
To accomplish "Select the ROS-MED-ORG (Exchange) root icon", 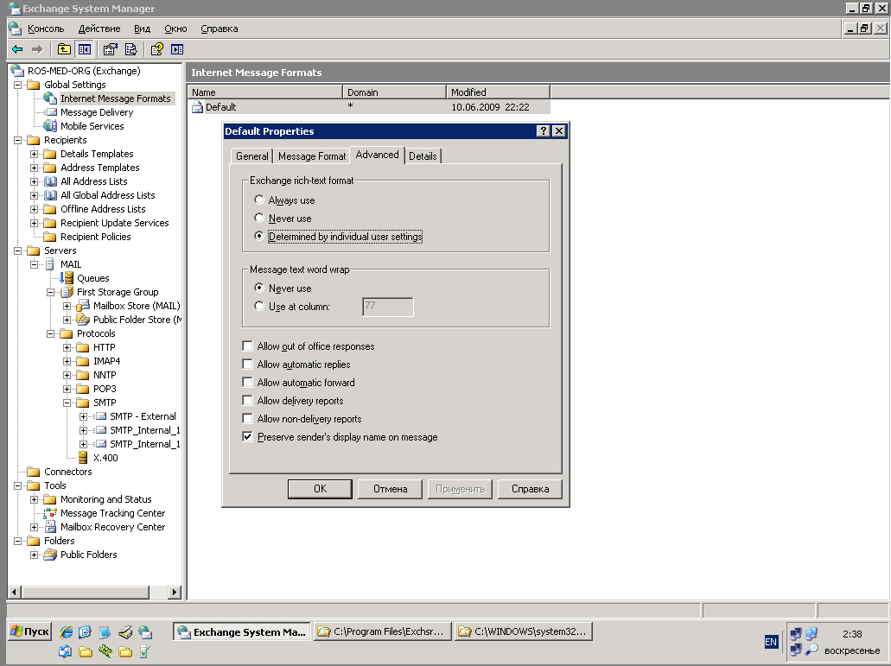I will [x=17, y=71].
